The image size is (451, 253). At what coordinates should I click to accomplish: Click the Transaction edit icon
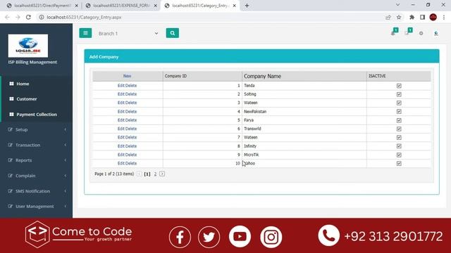[x=11, y=145]
